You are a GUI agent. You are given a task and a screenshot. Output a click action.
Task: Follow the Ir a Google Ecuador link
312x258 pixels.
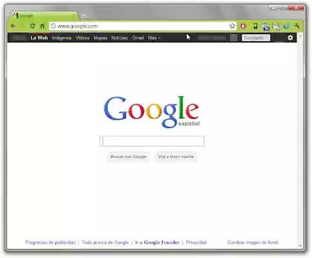point(157,243)
